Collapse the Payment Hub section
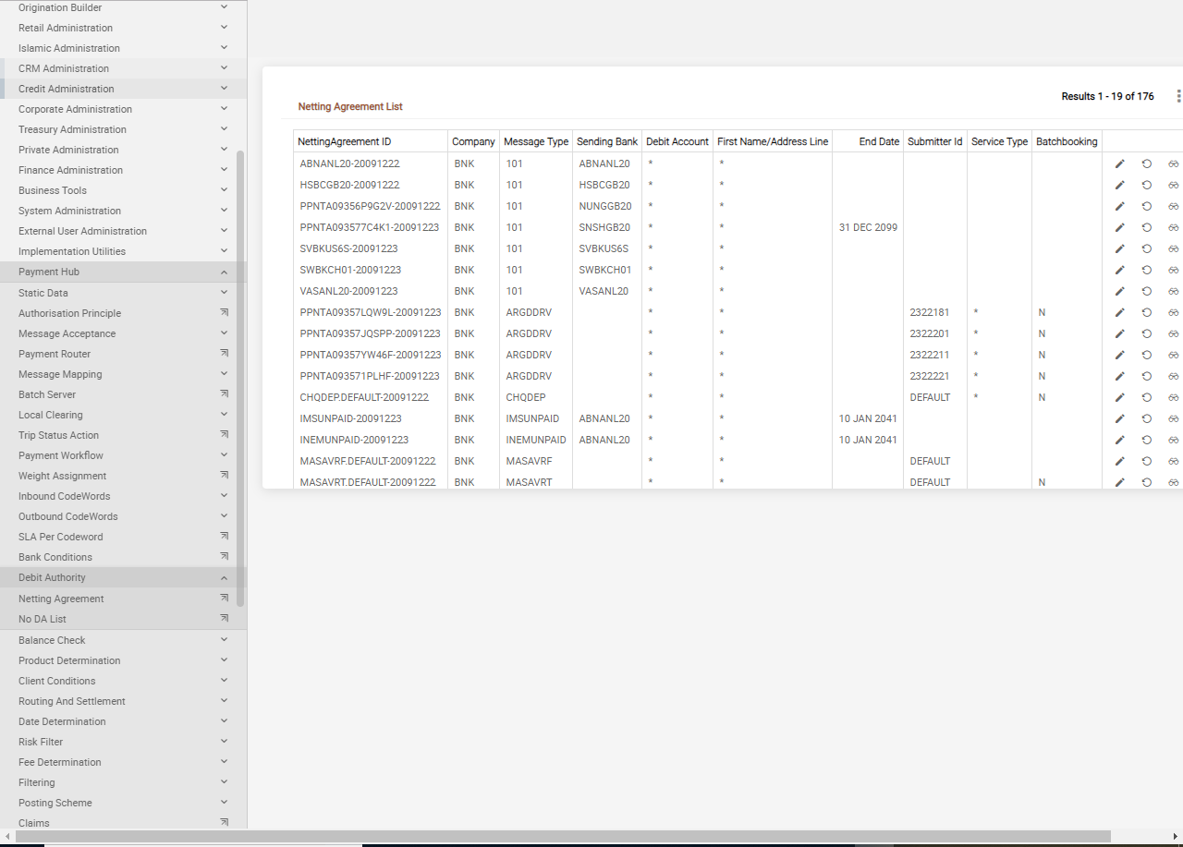Viewport: 1183px width, 847px height. coord(224,272)
